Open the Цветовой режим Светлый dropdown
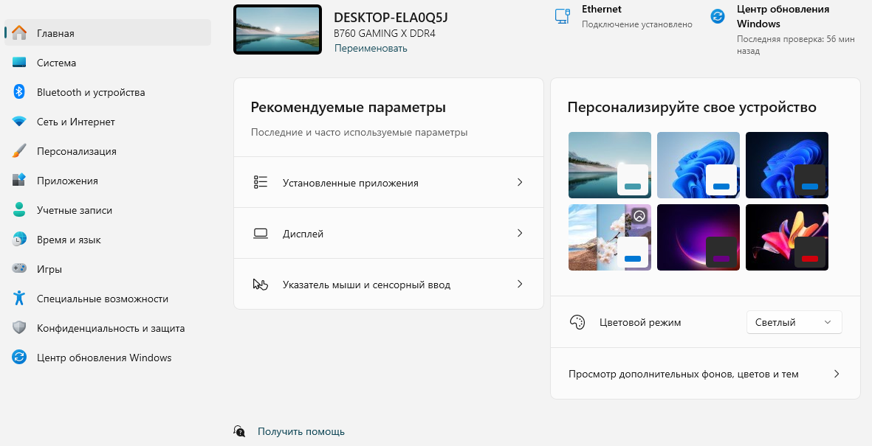The height and width of the screenshot is (446, 872). tap(794, 322)
